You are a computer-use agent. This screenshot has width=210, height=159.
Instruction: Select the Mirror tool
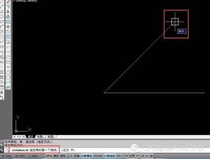pyautogui.click(x=8, y=11)
